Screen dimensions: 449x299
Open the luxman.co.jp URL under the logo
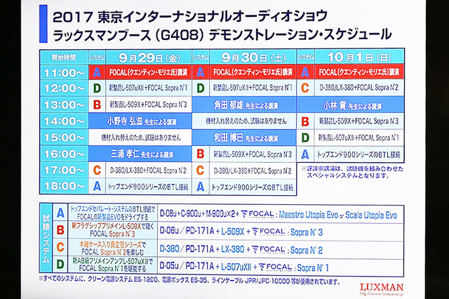click(382, 293)
